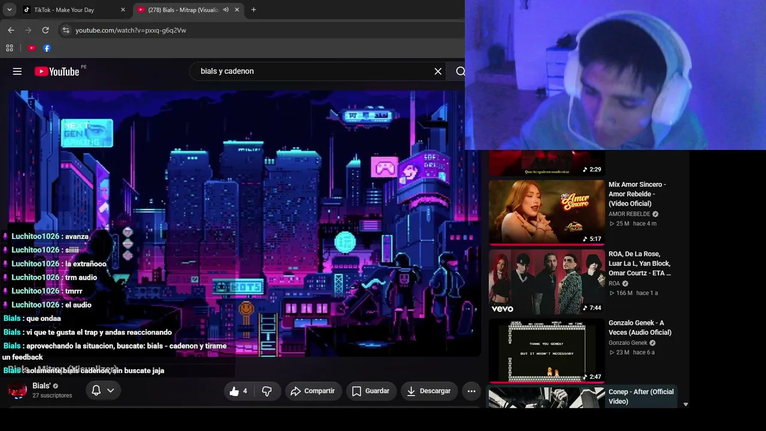Viewport: 766px width, 431px height.
Task: Open the three-dot more actions menu
Action: 472,391
